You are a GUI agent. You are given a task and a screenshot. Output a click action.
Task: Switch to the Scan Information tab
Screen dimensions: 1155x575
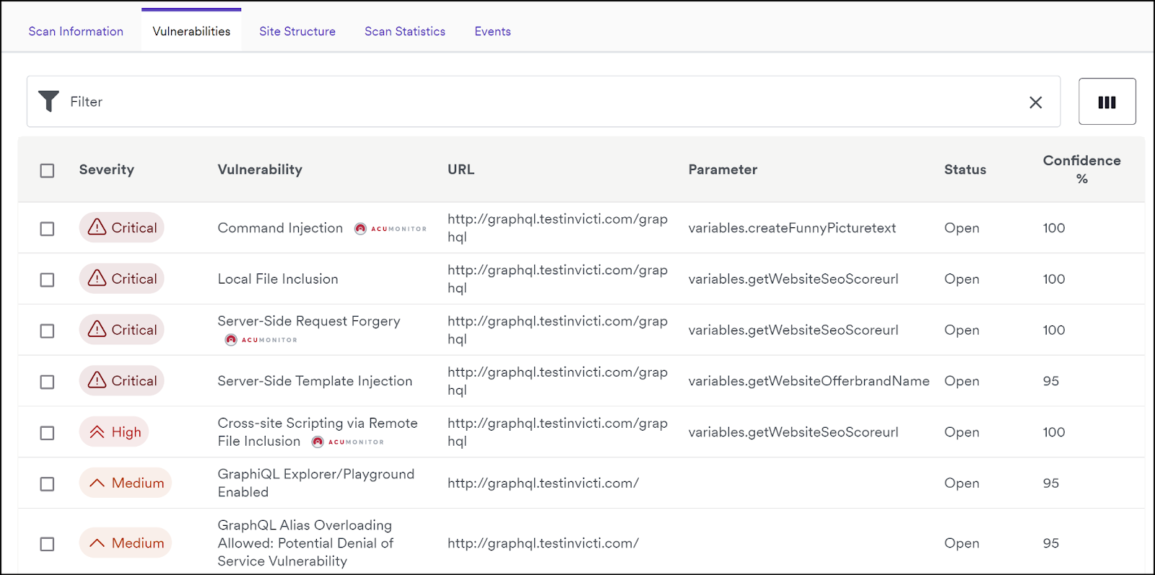click(76, 32)
